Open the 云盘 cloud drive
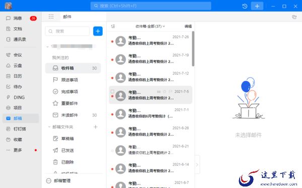302x188 pixels. point(21,65)
